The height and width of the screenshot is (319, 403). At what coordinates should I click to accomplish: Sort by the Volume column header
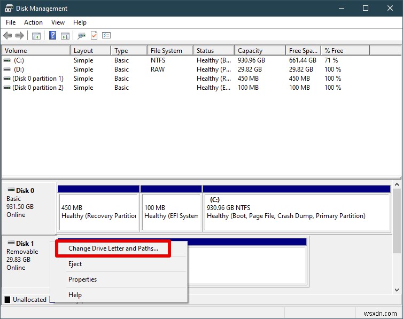(36, 51)
